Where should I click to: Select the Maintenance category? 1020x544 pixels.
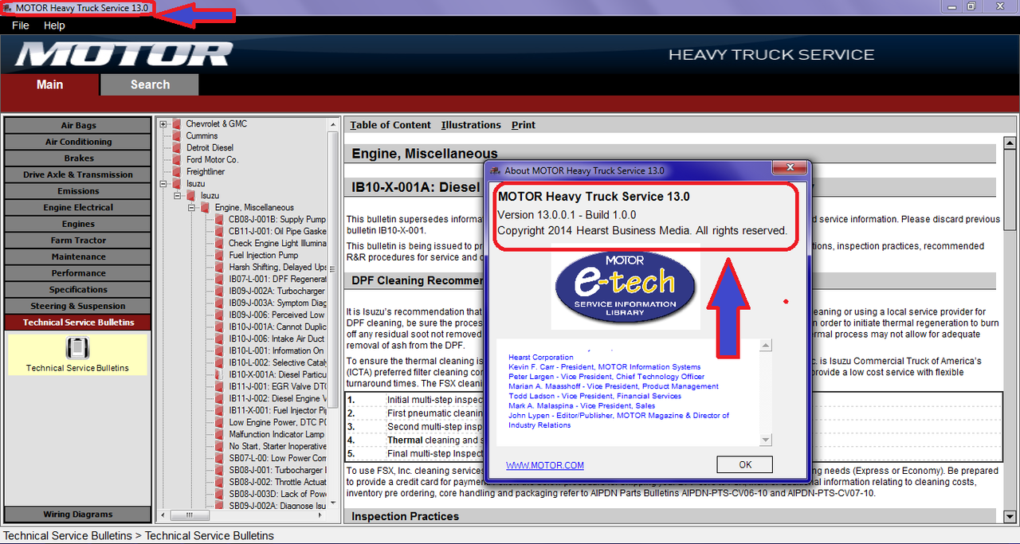pyautogui.click(x=78, y=256)
